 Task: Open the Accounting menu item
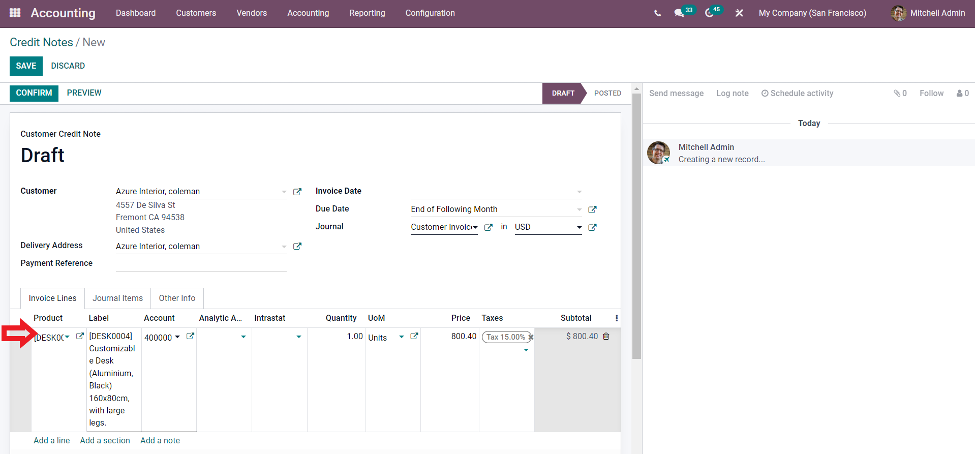tap(308, 13)
